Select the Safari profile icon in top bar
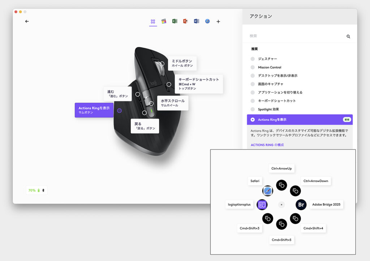Image resolution: width=370 pixels, height=261 pixels. pos(207,21)
